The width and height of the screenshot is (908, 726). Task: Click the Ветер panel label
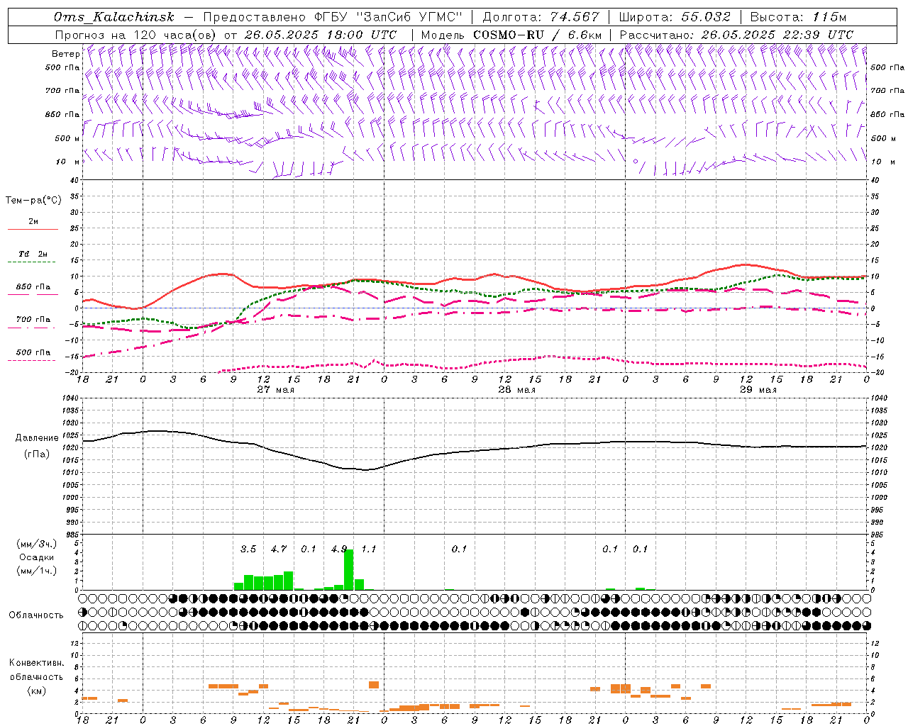tap(65, 54)
